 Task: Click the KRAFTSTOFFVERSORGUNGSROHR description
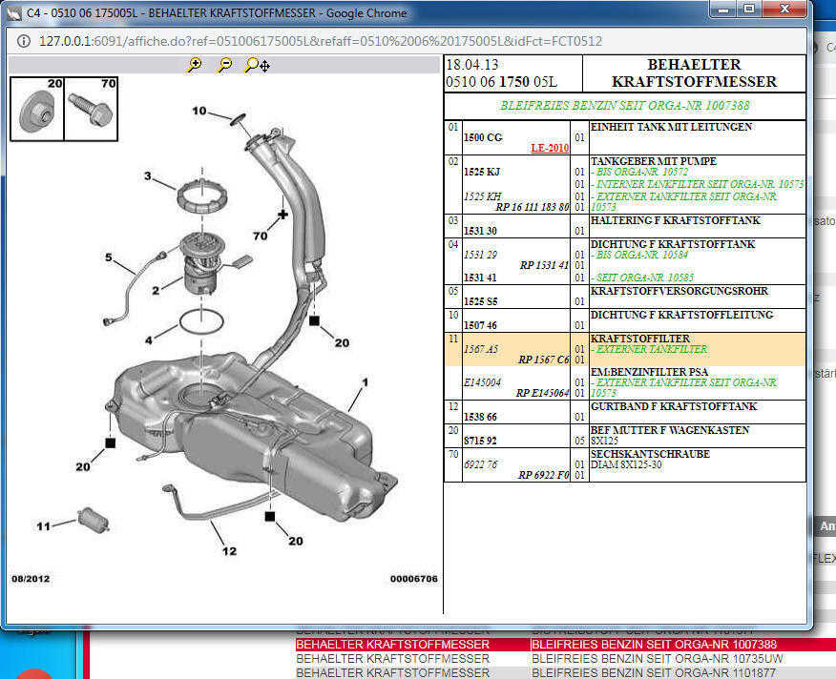tap(679, 291)
